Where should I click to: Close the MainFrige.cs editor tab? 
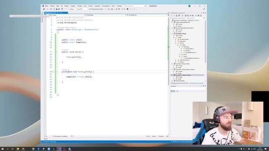(67, 13)
